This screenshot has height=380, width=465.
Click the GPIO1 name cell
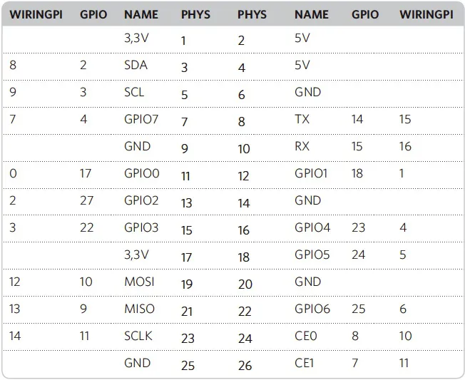coord(311,173)
